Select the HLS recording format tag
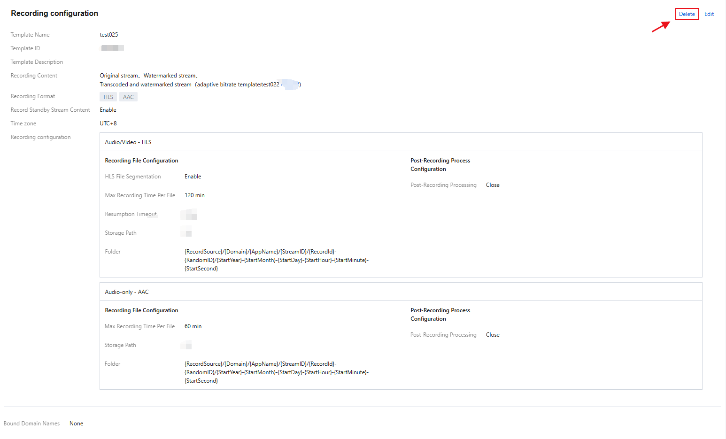Screen dimensions: 726x439 tap(108, 97)
